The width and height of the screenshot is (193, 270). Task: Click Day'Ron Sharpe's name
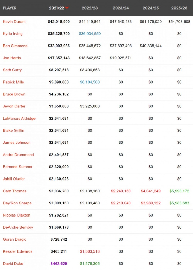[17, 203]
